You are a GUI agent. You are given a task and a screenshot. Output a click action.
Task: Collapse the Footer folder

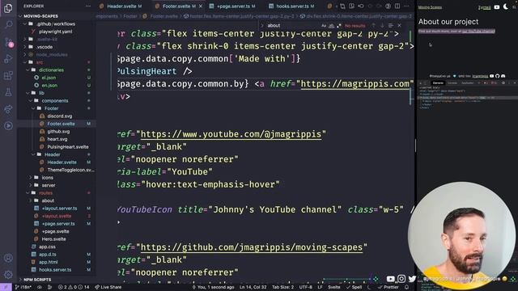pyautogui.click(x=51, y=108)
